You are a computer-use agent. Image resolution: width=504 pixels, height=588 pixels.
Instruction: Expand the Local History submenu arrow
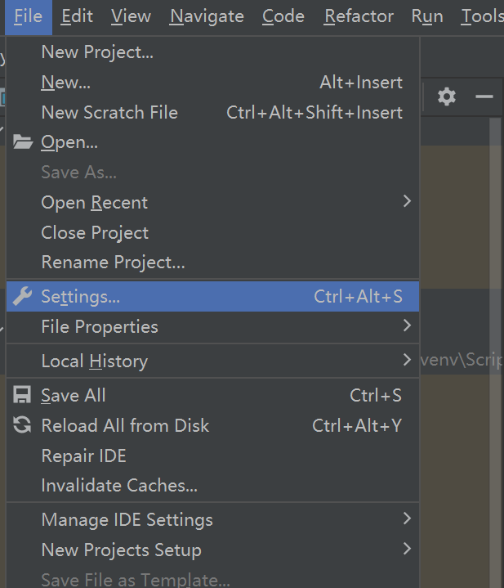407,360
